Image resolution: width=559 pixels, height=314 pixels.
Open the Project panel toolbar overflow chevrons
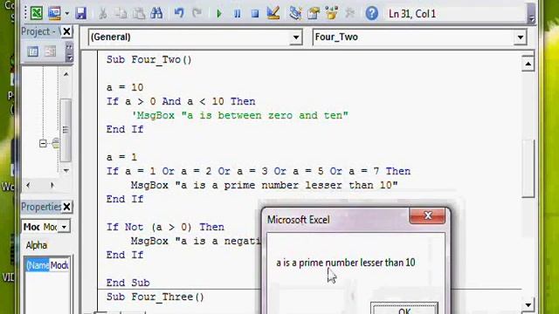[69, 52]
